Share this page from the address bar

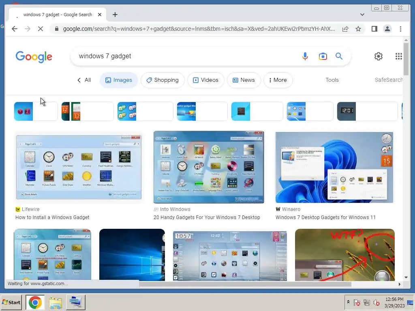345,29
